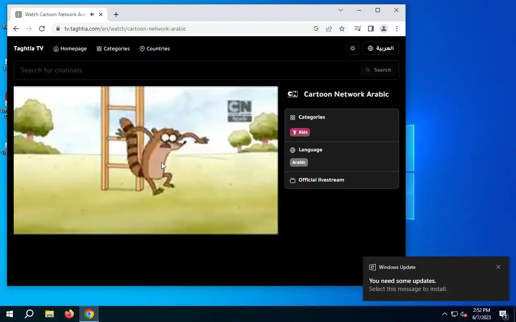
Task: Click the Cartoon Network video player
Action: [x=146, y=160]
